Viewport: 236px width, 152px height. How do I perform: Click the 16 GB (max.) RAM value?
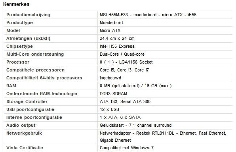point(158,86)
